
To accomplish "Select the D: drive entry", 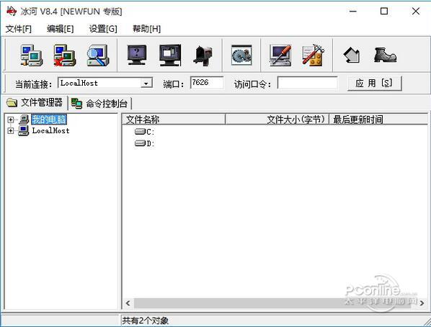I will (x=145, y=143).
